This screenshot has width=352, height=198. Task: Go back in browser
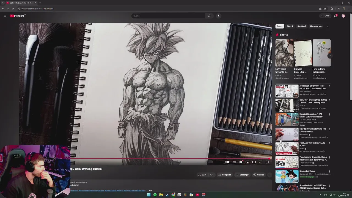3,9
